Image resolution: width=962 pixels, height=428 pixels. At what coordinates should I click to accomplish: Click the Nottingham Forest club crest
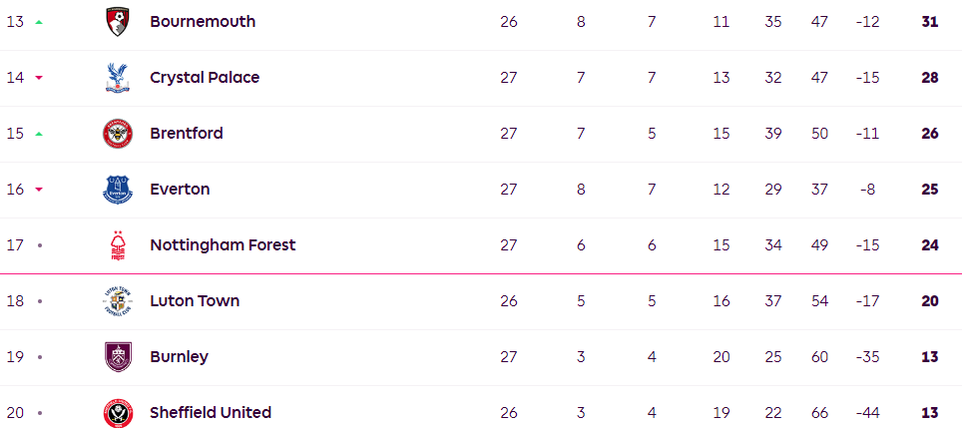coord(118,245)
